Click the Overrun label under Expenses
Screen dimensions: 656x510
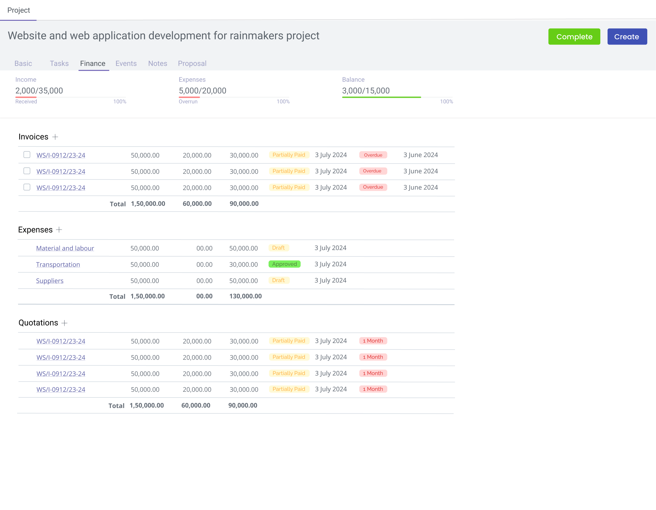point(188,102)
